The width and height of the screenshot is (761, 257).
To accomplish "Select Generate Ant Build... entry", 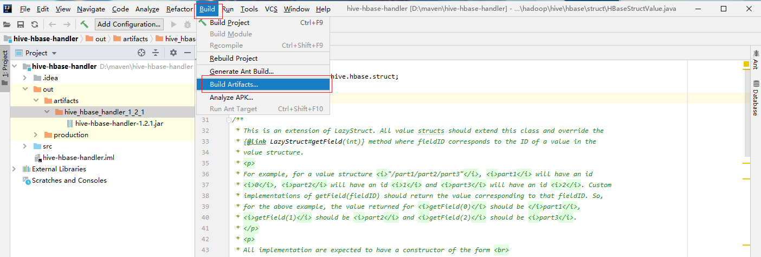I will pyautogui.click(x=263, y=72).
